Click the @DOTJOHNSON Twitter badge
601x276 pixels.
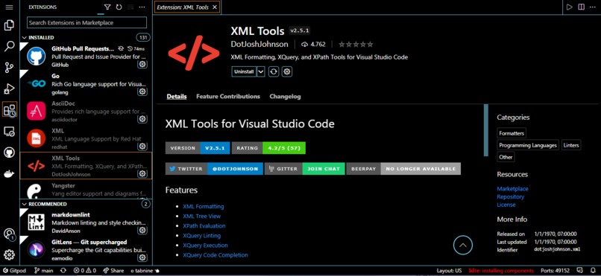pyautogui.click(x=236, y=169)
